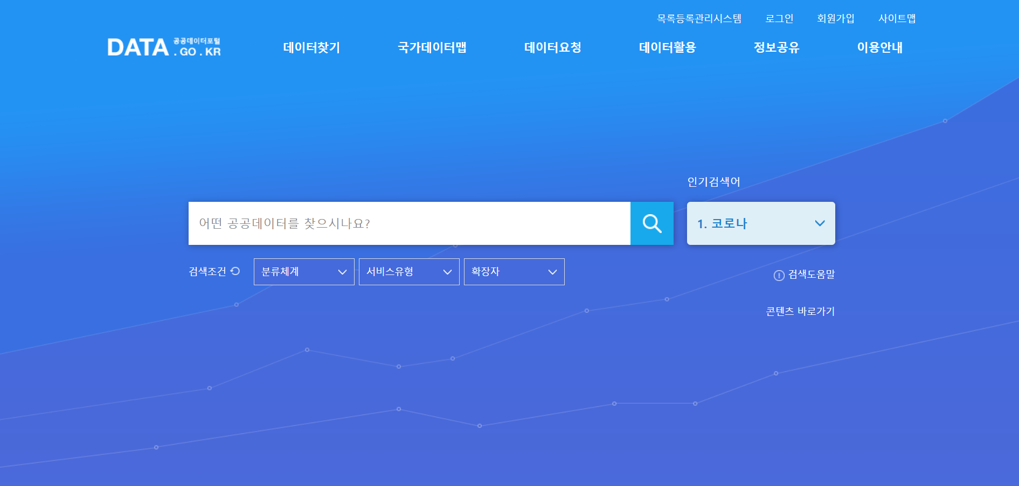Viewport: 1019px width, 486px height.
Task: Open the 정보공유 menu
Action: [777, 47]
